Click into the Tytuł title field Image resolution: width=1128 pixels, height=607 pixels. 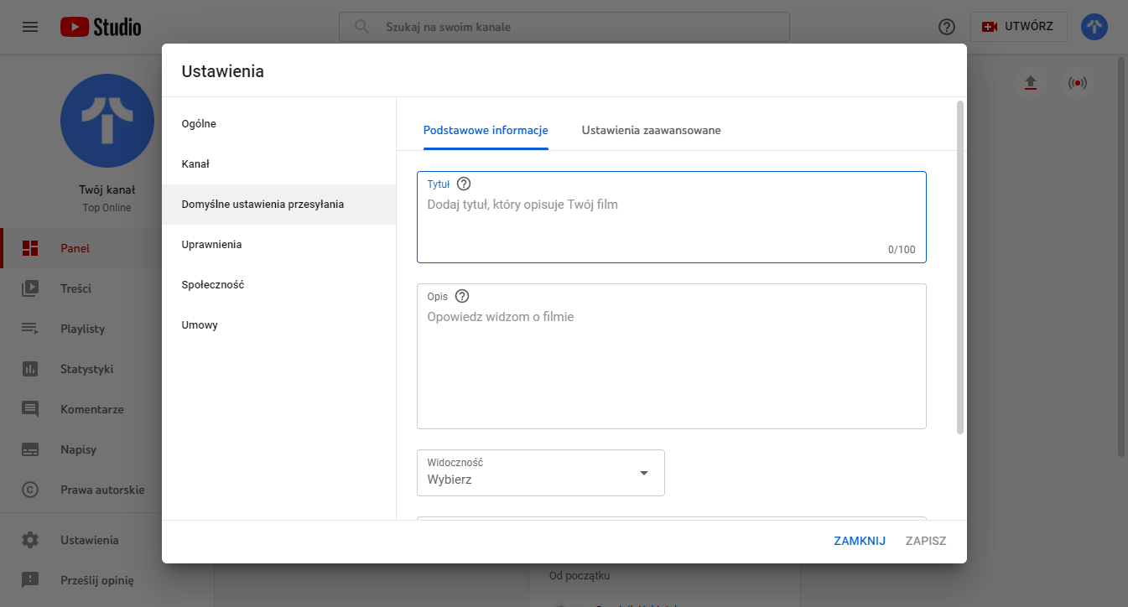pos(672,217)
